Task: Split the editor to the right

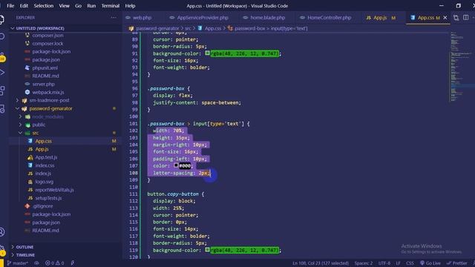Action: [x=465, y=18]
